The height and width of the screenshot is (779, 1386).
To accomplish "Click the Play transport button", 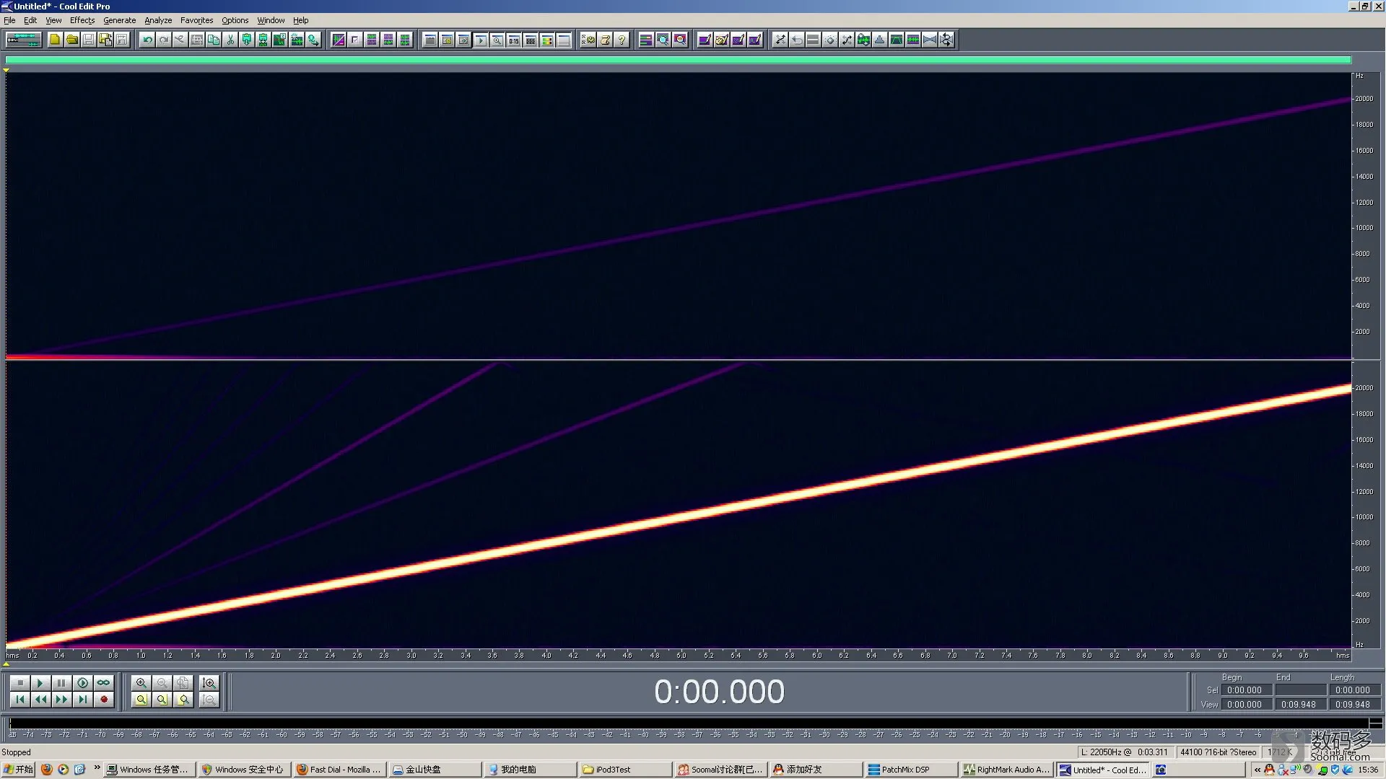I will click(x=40, y=682).
